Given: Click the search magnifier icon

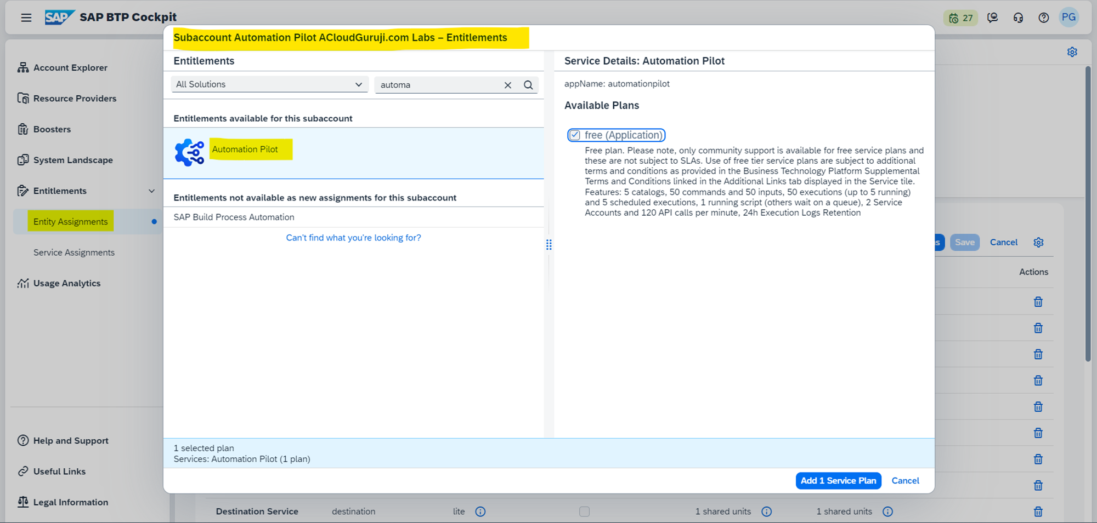Looking at the screenshot, I should tap(528, 85).
